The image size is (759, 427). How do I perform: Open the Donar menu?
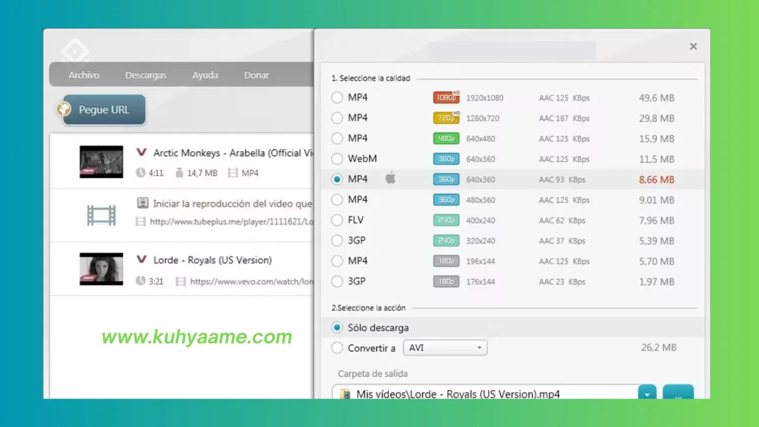[x=256, y=75]
